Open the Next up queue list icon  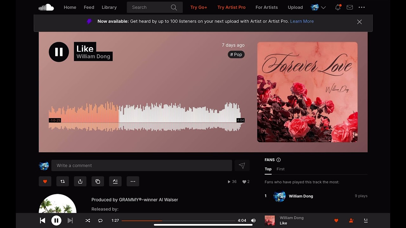click(x=366, y=221)
